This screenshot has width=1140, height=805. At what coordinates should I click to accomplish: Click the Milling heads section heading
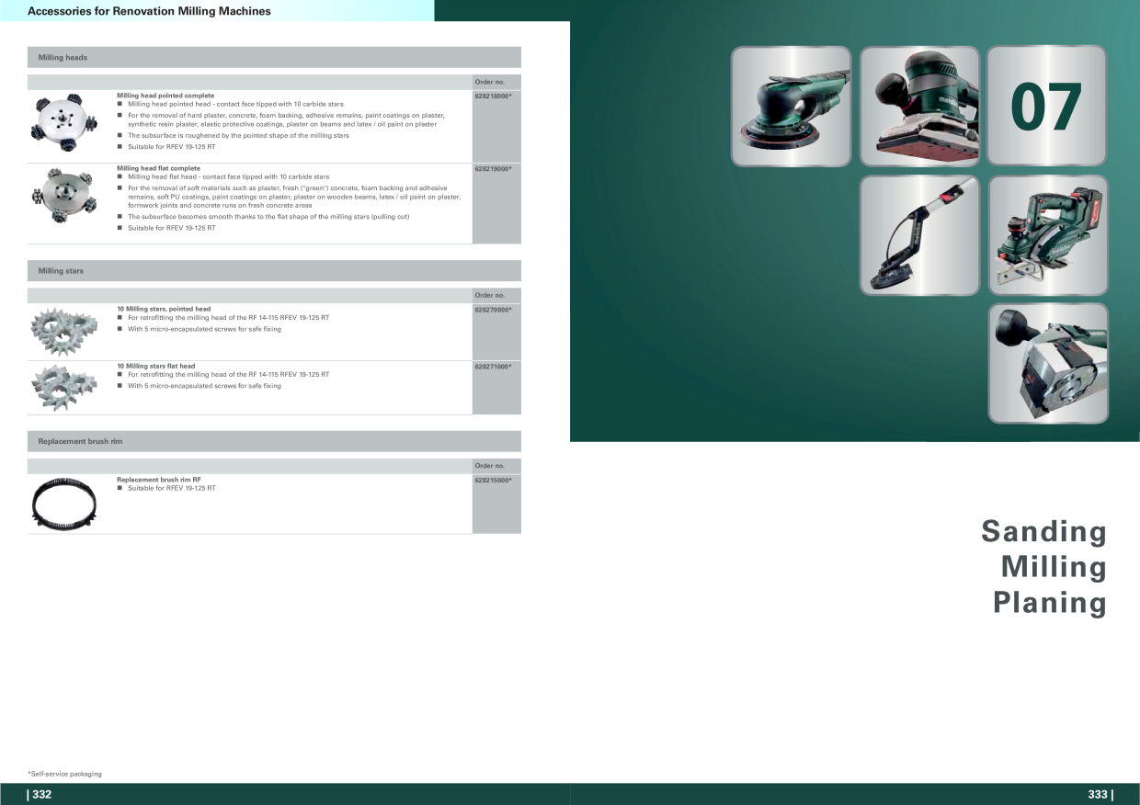point(63,57)
